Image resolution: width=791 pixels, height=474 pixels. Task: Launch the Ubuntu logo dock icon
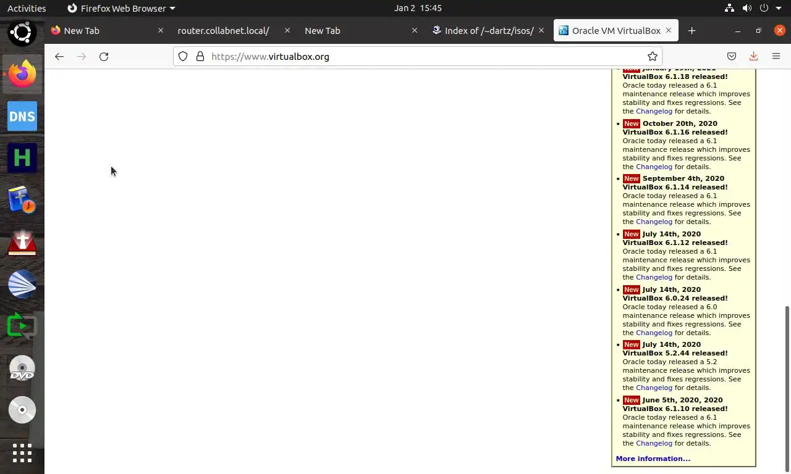(22, 32)
